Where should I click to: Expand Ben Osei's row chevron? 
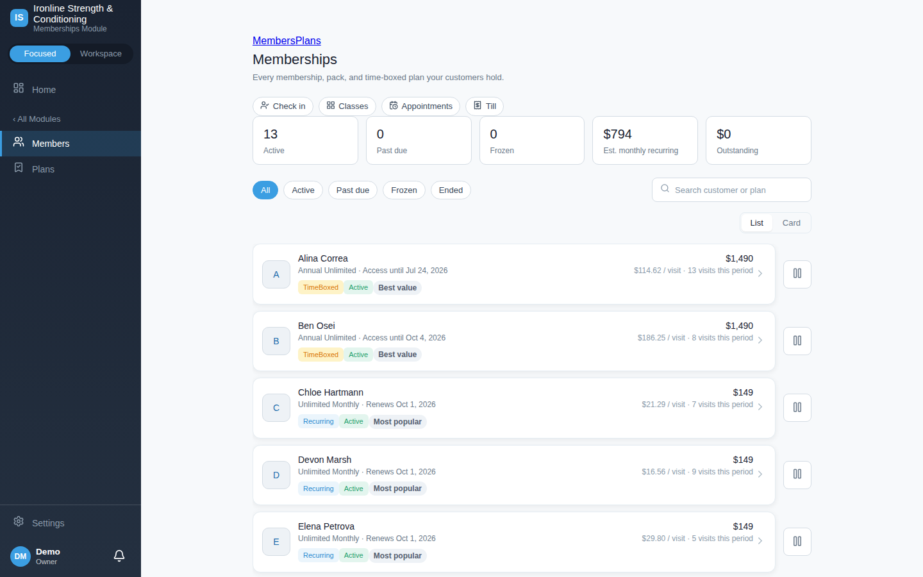click(760, 340)
